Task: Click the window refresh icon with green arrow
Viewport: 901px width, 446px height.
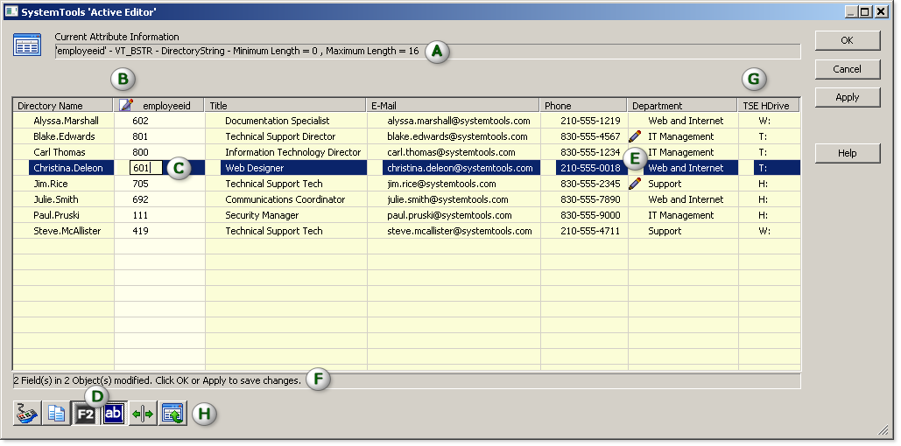Action: (x=173, y=414)
